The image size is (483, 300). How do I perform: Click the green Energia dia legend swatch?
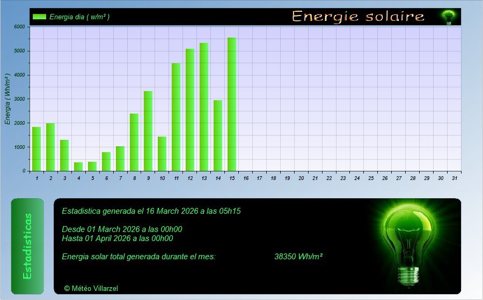[x=39, y=17]
